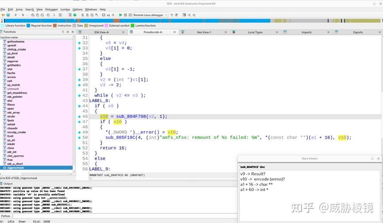Click the Functions panel header icon
Image resolution: width=383 pixels, height=223 pixels.
pos(1,32)
